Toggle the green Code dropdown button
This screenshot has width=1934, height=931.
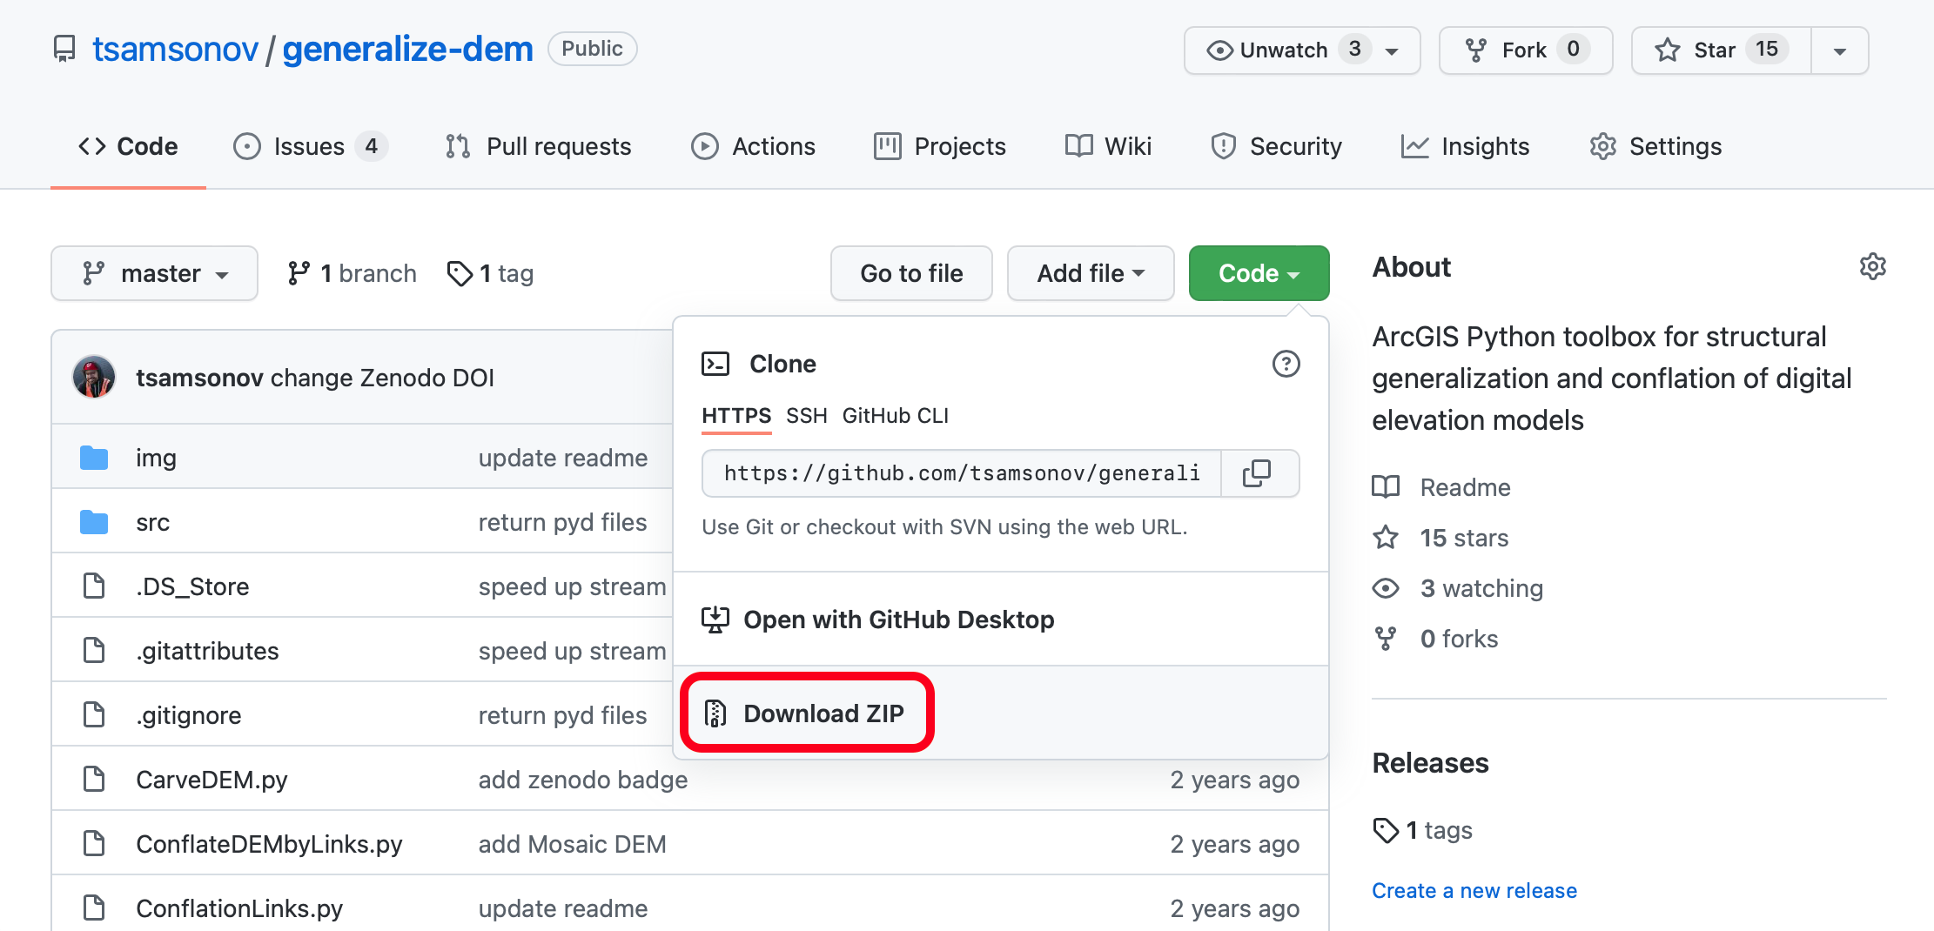1259,273
